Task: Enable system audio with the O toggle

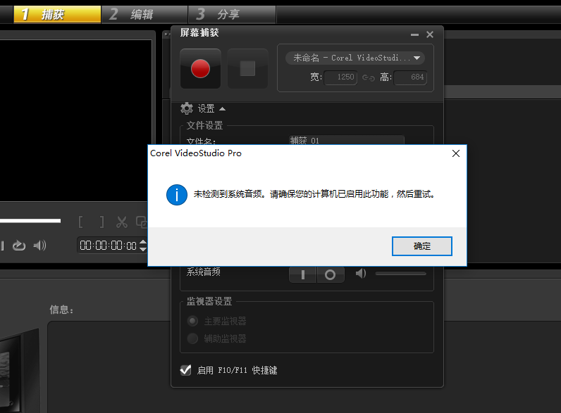Action: click(x=331, y=274)
